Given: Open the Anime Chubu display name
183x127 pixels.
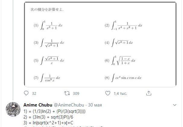Looking at the screenshot, I should [x=37, y=105].
